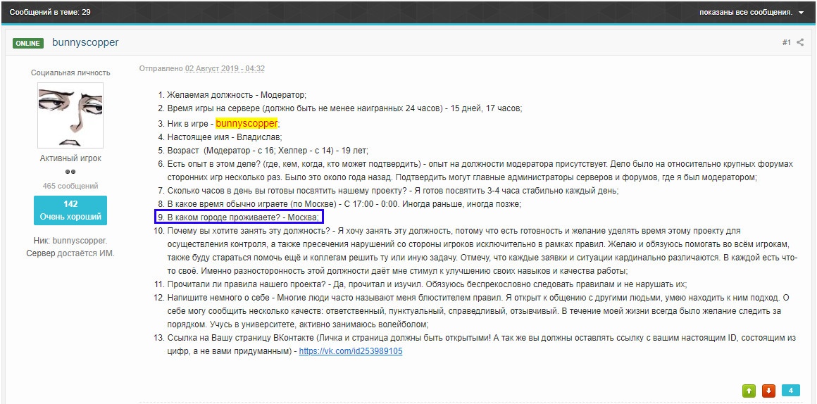Select the line Настоящее имя - Владислав

224,137
